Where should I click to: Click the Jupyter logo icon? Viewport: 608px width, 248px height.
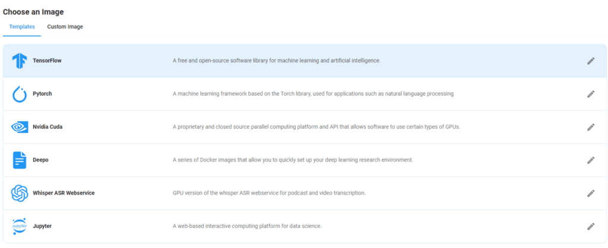pyautogui.click(x=20, y=226)
